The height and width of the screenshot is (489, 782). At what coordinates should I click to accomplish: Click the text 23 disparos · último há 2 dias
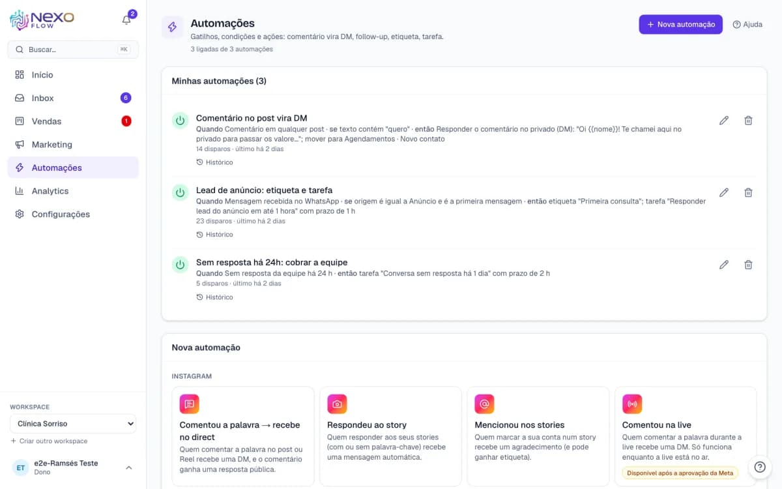pos(240,221)
